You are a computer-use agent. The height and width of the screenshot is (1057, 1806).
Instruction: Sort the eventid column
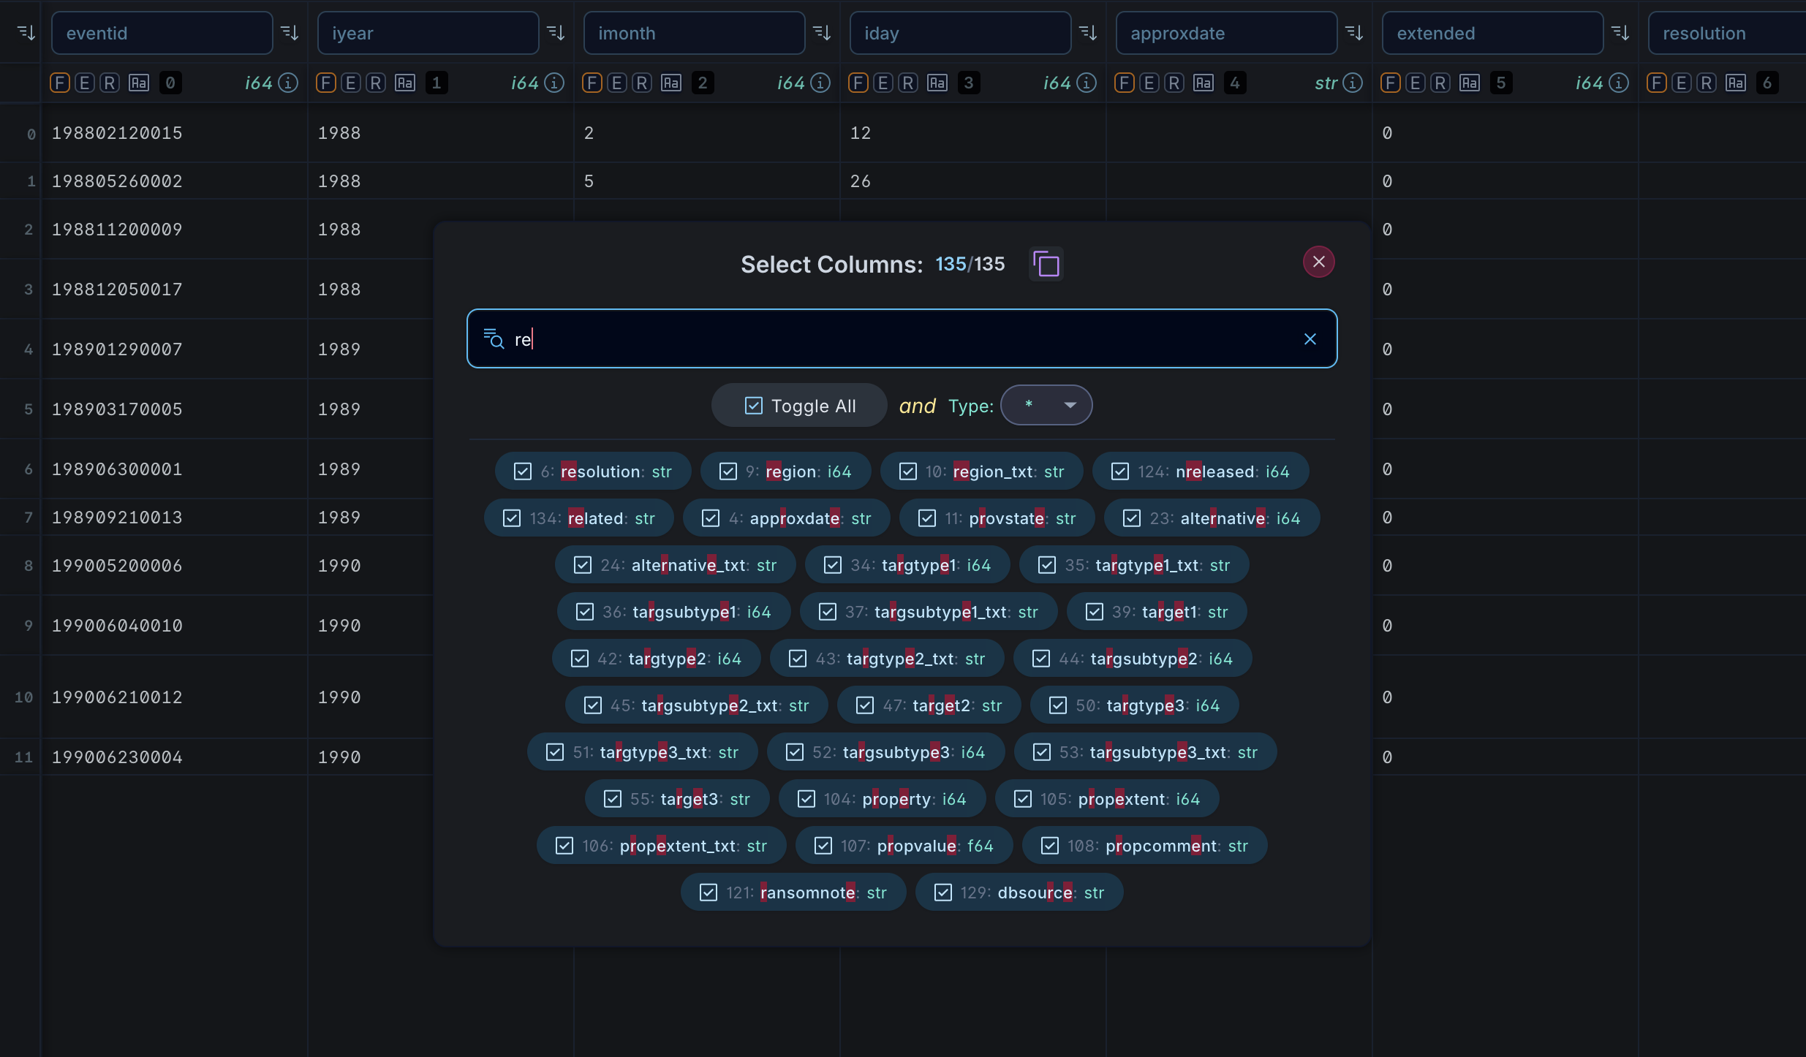click(x=290, y=33)
